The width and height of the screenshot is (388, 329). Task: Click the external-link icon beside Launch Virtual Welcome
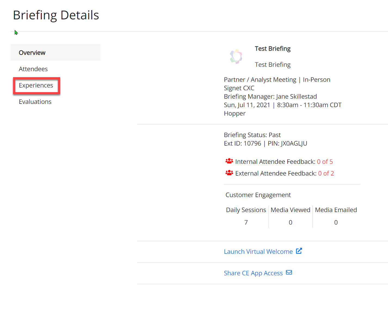(x=299, y=251)
